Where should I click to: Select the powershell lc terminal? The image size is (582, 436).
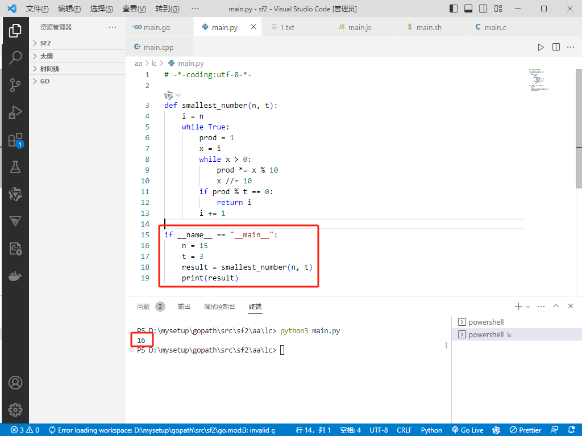pos(517,334)
